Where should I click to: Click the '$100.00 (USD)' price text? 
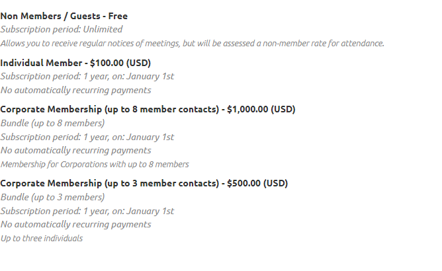coord(120,63)
